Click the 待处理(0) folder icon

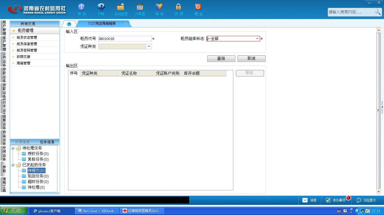tap(24, 187)
